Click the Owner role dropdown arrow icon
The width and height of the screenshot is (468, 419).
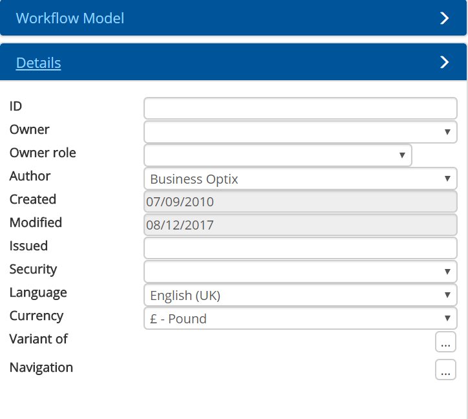click(402, 155)
